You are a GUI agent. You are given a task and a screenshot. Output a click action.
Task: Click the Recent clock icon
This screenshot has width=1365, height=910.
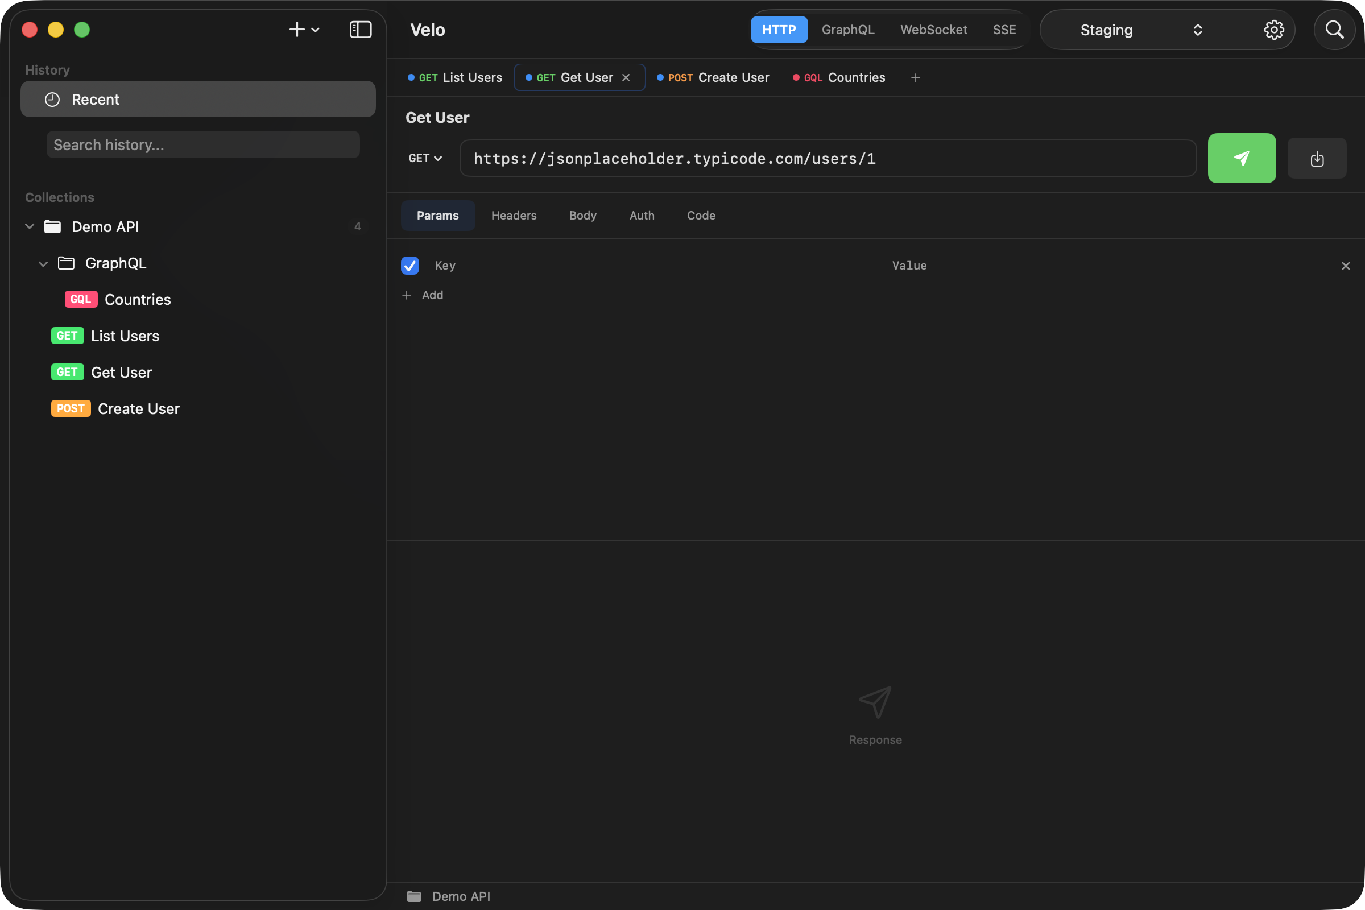(x=52, y=99)
